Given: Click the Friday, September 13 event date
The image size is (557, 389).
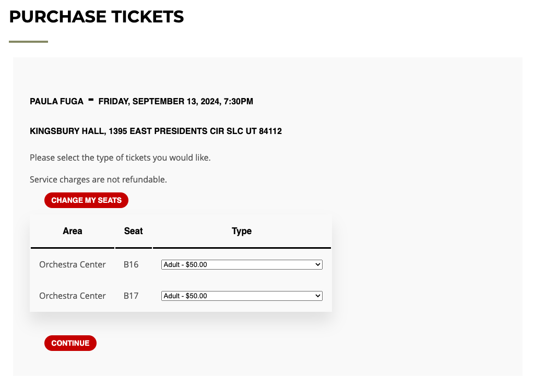Looking at the screenshot, I should click(176, 102).
